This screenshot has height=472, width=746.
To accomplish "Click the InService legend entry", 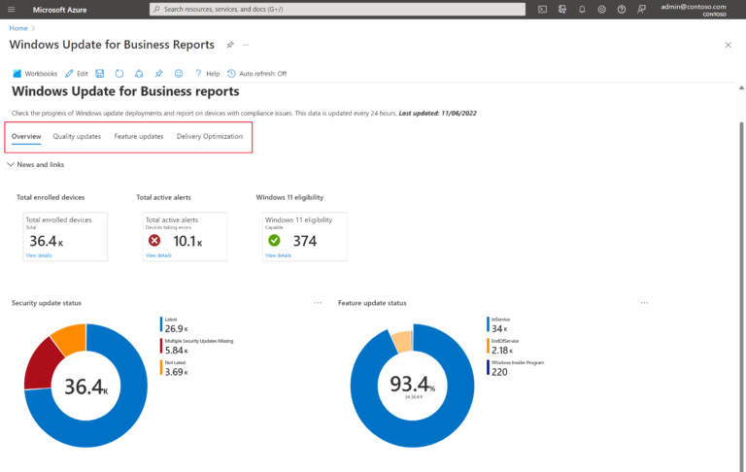I will click(x=499, y=324).
